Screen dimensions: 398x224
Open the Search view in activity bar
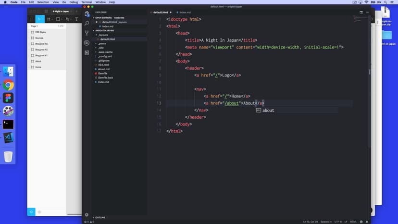tap(87, 23)
